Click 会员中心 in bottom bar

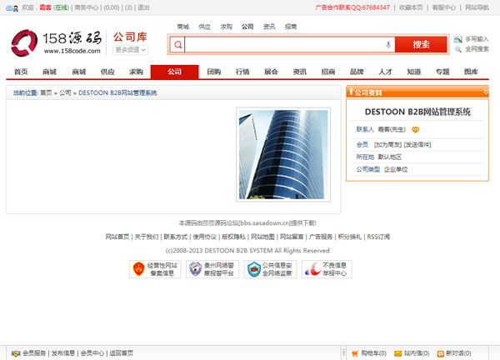point(92,353)
